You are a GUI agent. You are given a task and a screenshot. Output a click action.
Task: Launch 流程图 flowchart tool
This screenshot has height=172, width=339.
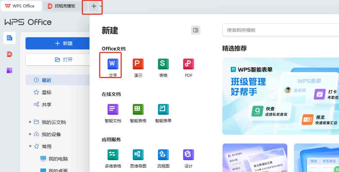163,158
